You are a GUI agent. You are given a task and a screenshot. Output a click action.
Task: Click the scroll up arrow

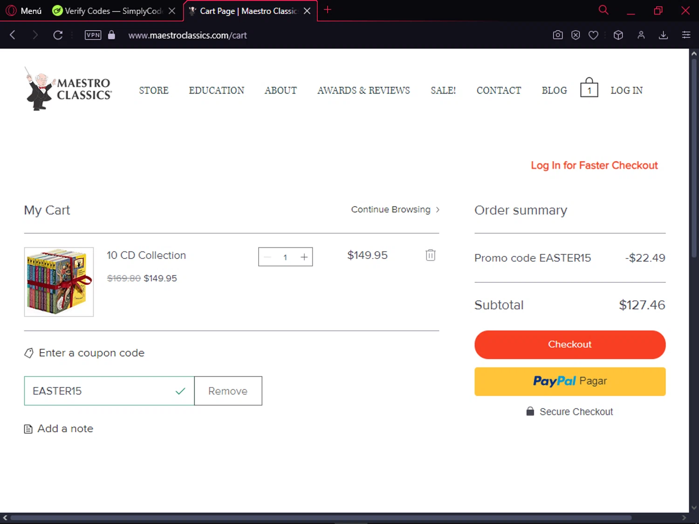tap(694, 53)
